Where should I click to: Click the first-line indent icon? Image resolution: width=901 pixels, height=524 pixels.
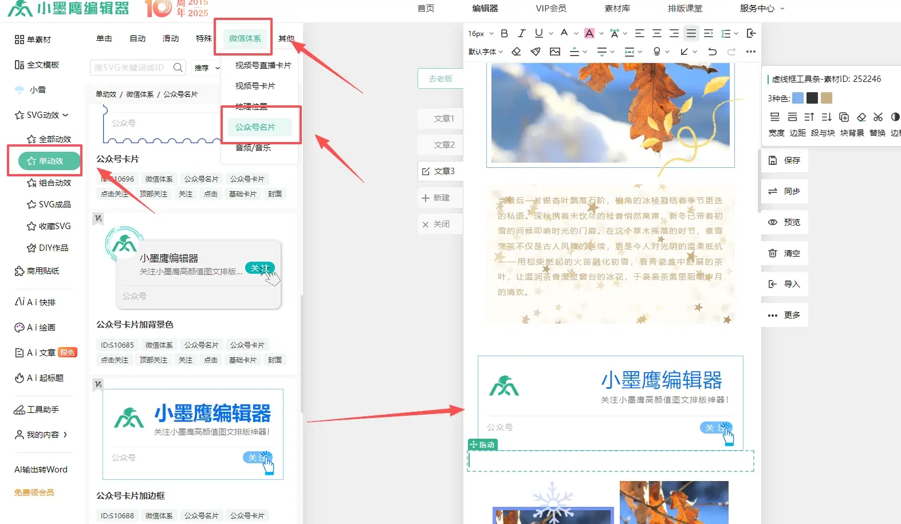(709, 34)
